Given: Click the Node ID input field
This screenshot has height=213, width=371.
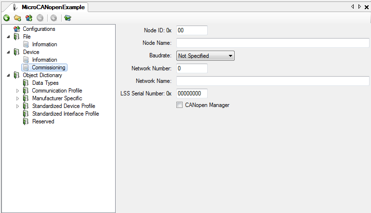Looking at the screenshot, I should [x=191, y=30].
